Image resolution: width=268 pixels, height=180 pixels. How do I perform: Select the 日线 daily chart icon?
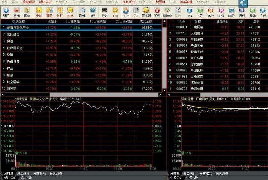[242, 12]
